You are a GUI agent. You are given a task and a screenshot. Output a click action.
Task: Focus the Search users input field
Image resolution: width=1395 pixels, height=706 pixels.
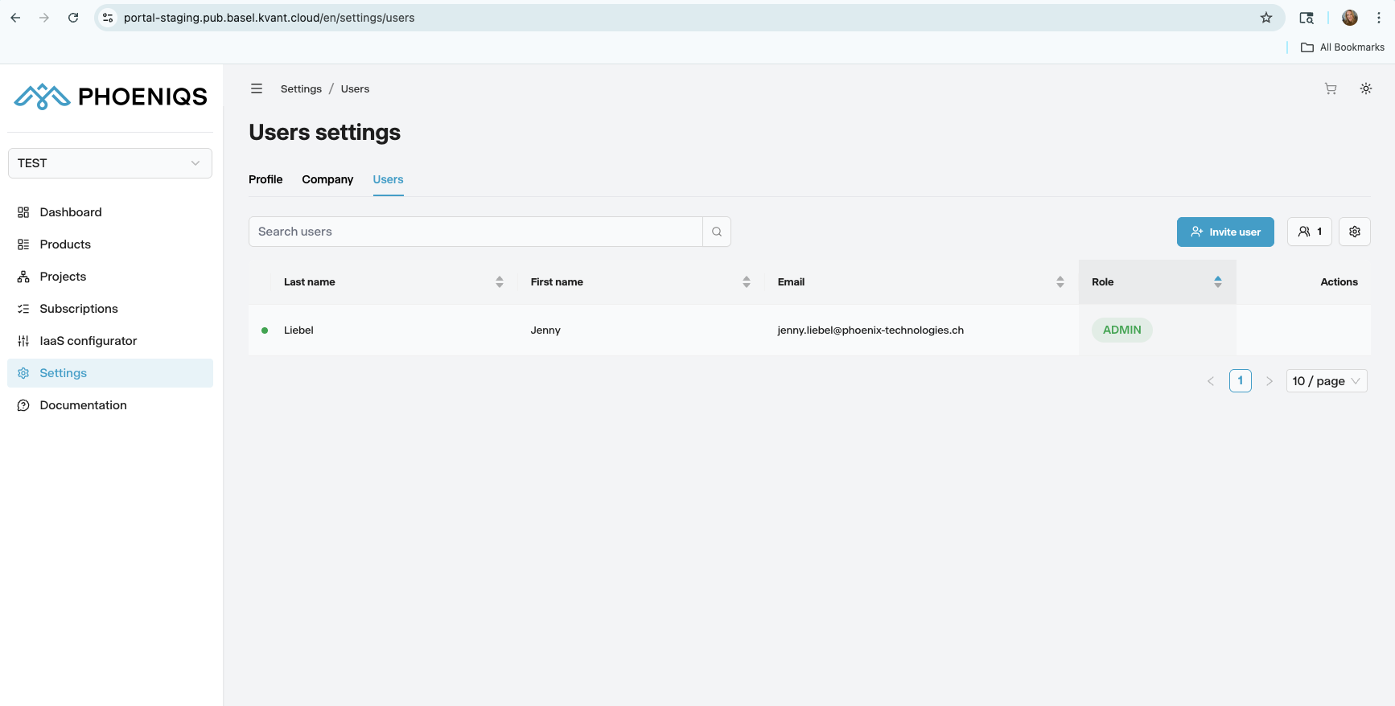click(x=475, y=232)
